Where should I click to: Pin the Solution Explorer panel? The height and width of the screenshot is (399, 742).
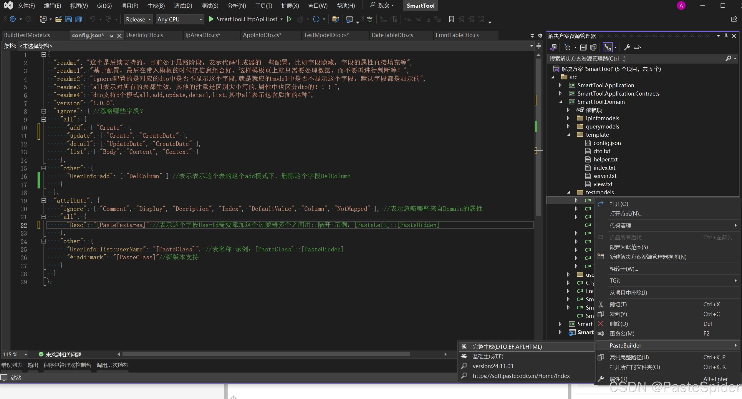click(726, 36)
